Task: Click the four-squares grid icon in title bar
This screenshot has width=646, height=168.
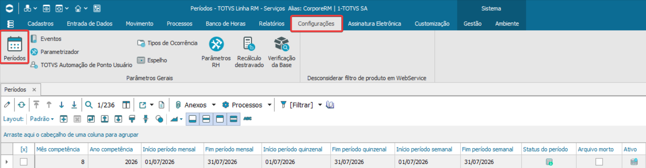Action: point(97,8)
